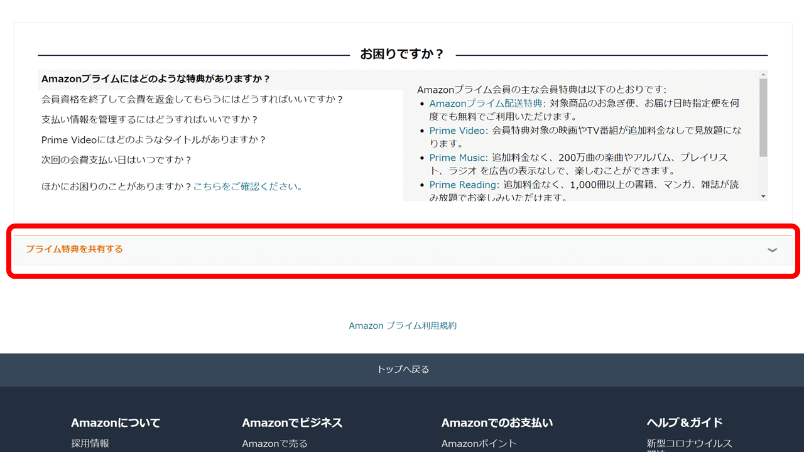Select question 次回の会費支払い日はいつですか?
804x452 pixels.
click(116, 159)
